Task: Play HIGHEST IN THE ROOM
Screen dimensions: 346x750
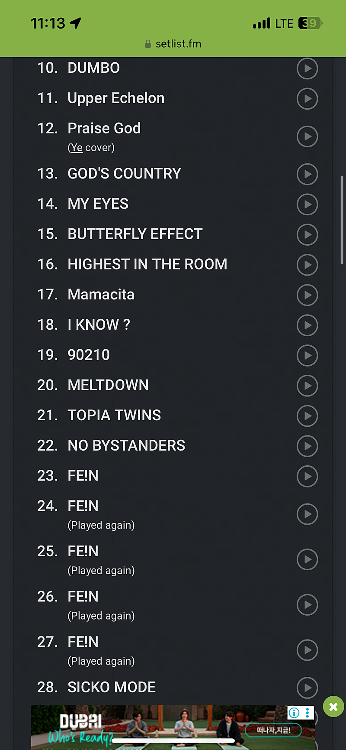Action: click(308, 265)
